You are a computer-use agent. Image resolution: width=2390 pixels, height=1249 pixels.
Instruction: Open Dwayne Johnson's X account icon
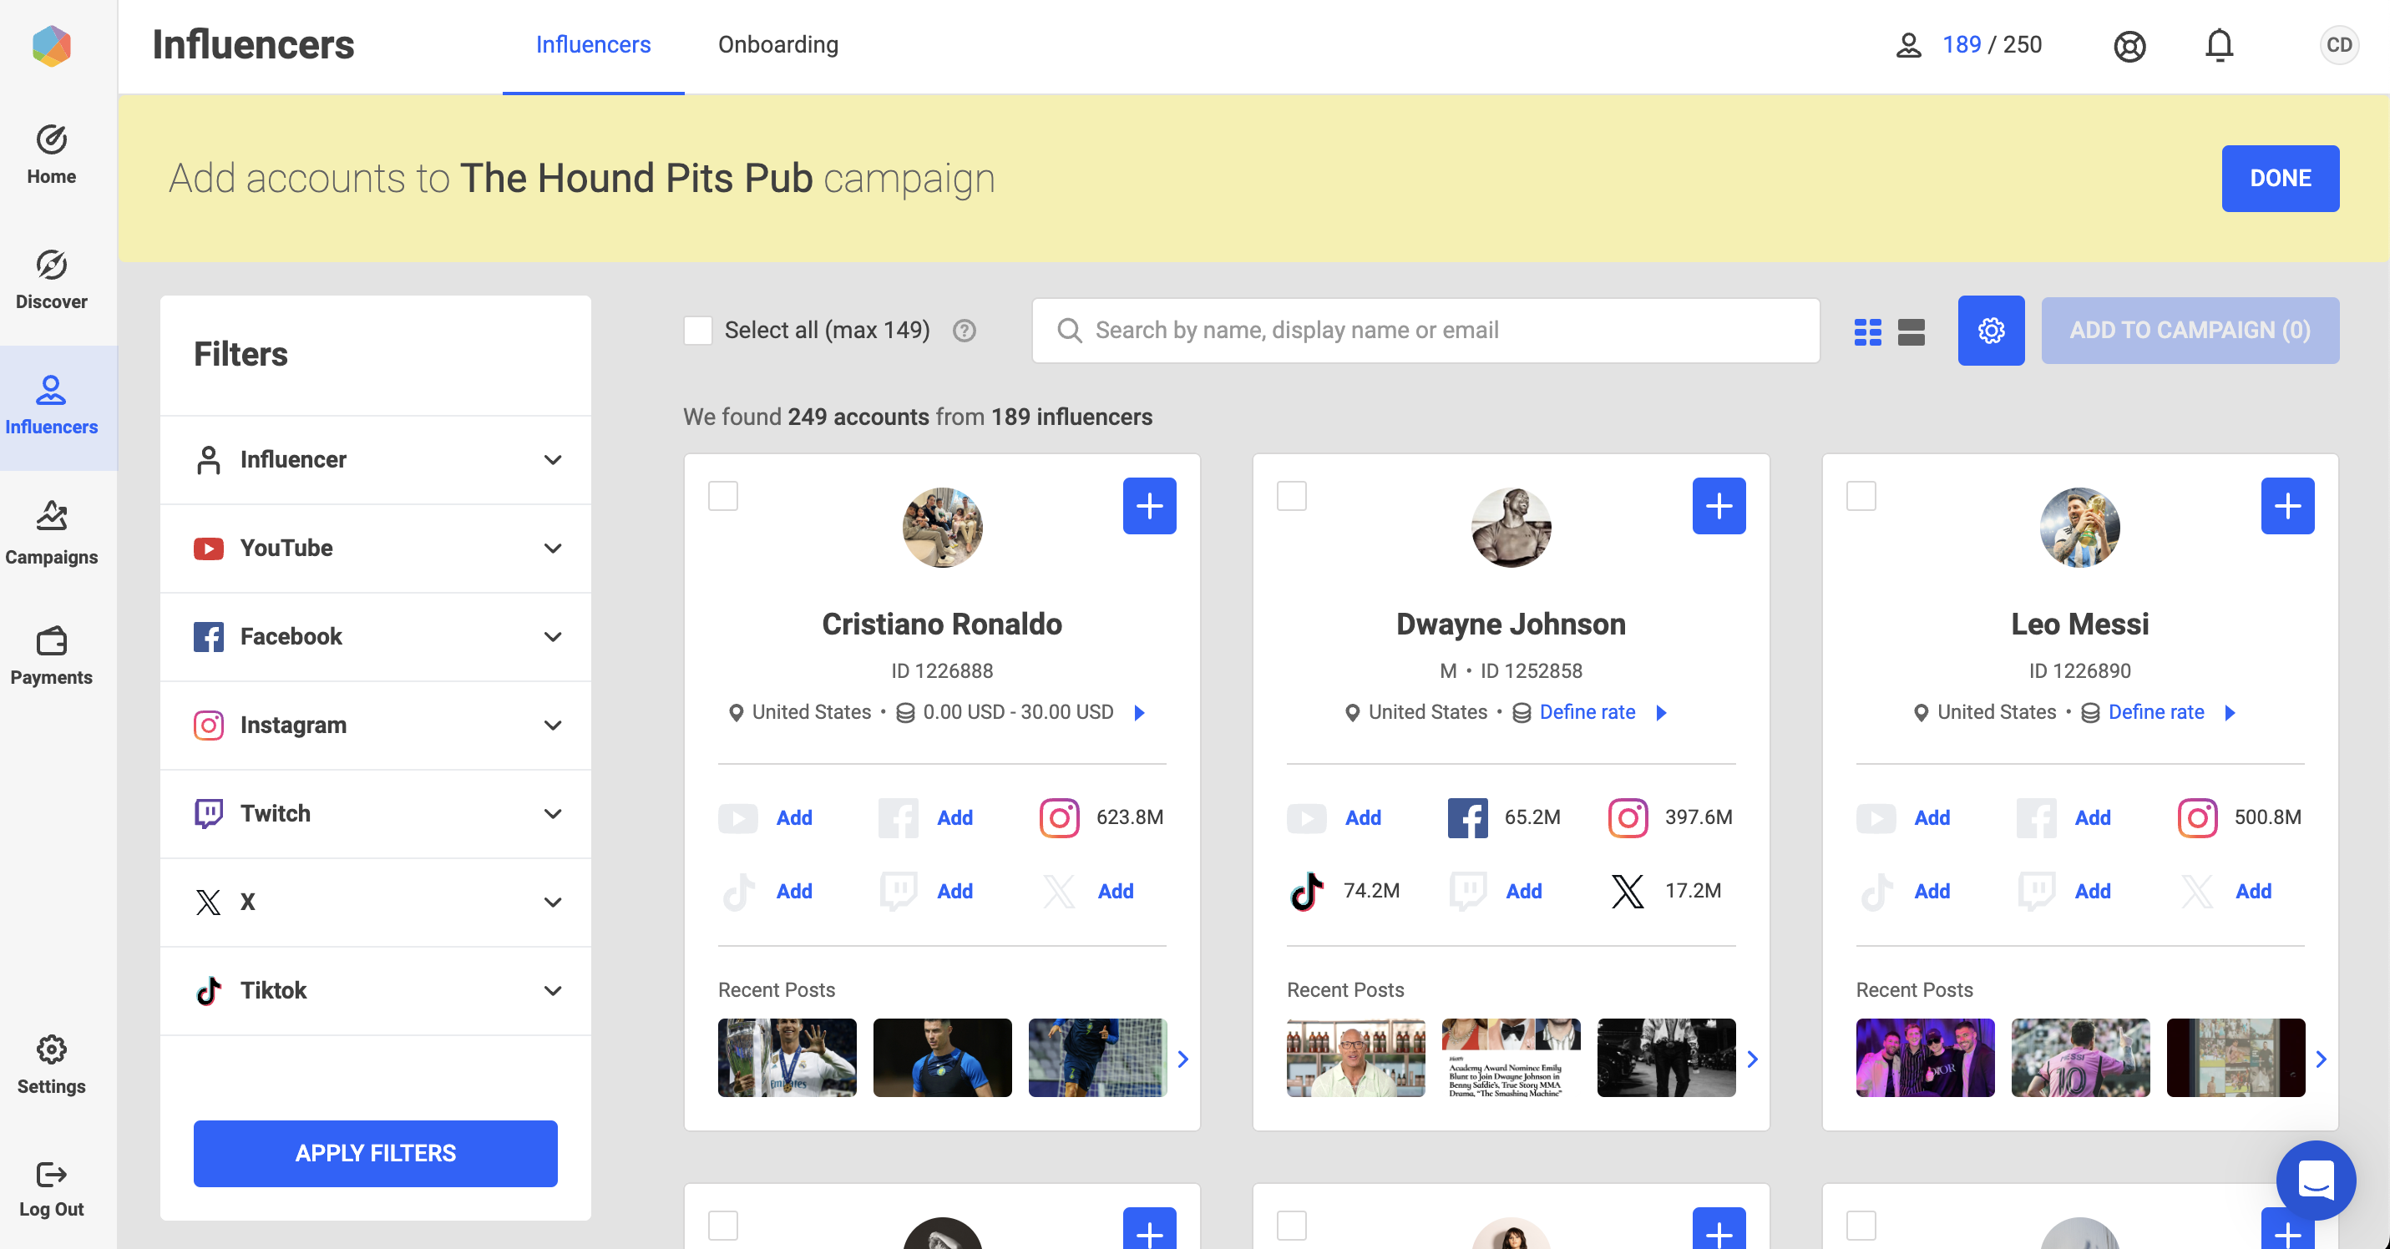tap(1628, 891)
